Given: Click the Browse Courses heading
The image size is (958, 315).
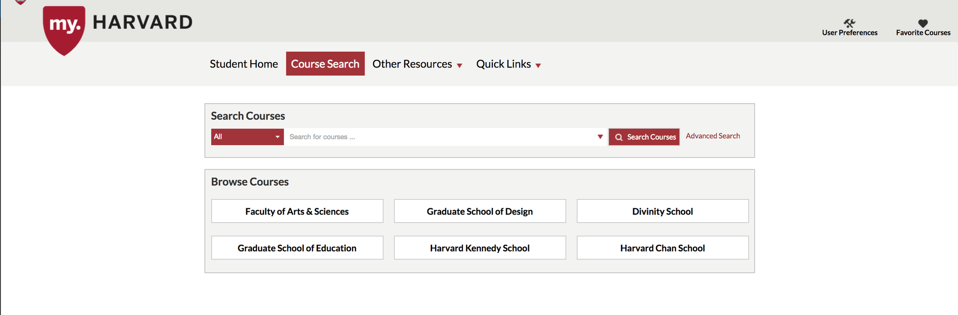Looking at the screenshot, I should (250, 182).
